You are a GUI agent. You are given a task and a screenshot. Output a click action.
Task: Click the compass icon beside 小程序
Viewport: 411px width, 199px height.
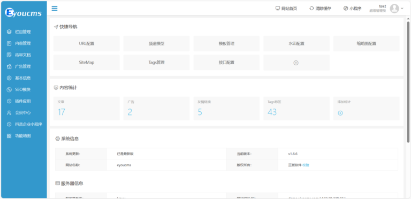coord(346,9)
